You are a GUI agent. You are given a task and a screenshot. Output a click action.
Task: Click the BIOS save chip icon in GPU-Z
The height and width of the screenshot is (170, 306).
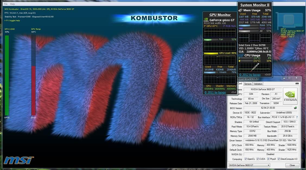295,108
